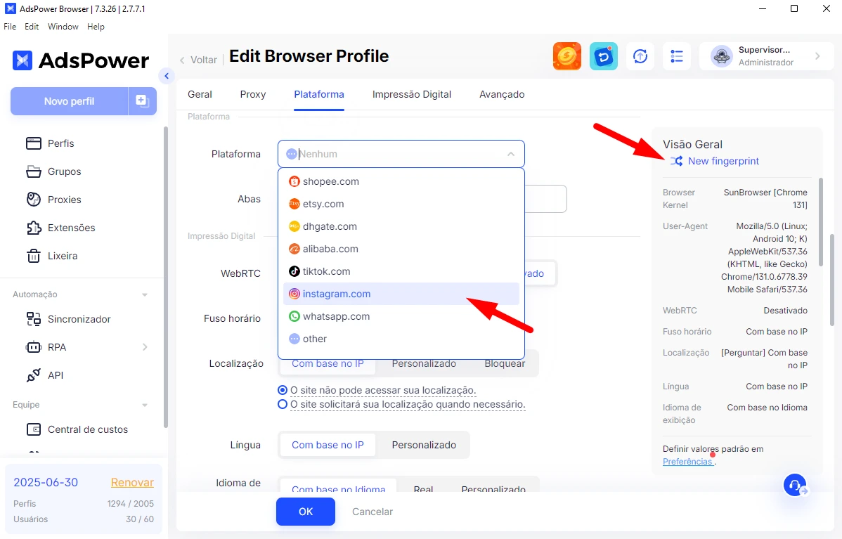Expand the Supervisor account chevron
842x539 pixels.
pyautogui.click(x=817, y=56)
